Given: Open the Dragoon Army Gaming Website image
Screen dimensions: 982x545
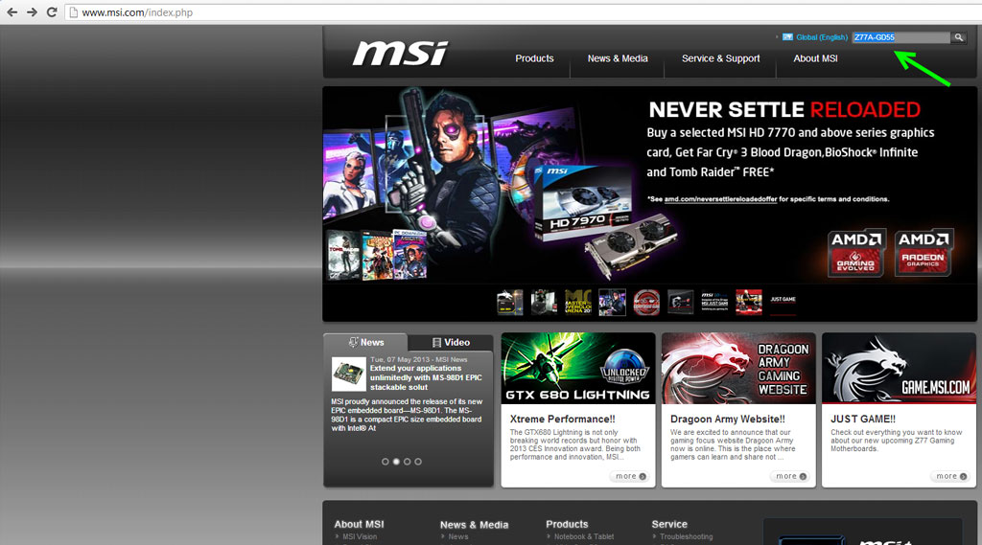Looking at the screenshot, I should [738, 368].
